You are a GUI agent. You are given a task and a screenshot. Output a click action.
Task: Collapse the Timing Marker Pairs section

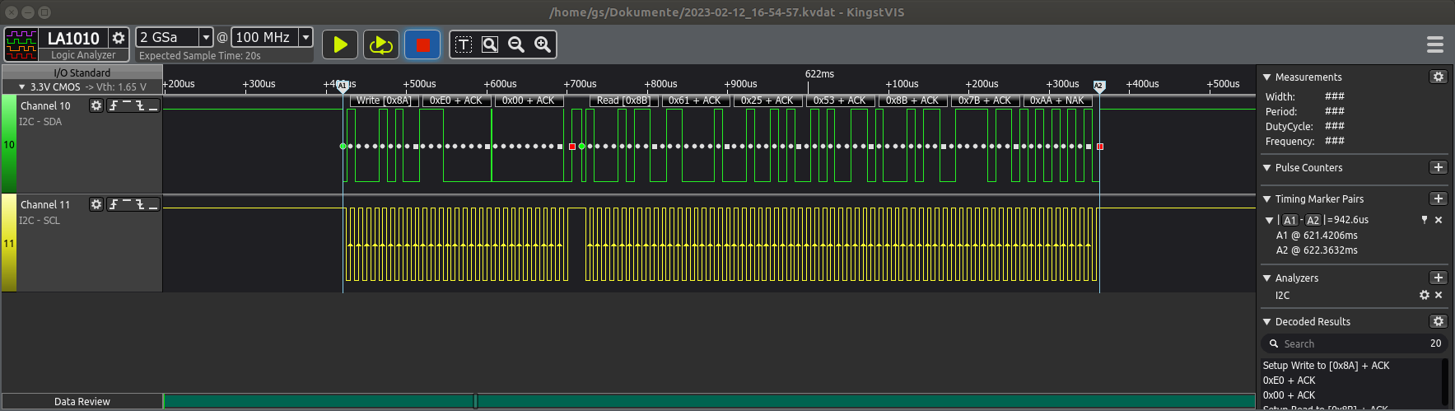pos(1267,198)
